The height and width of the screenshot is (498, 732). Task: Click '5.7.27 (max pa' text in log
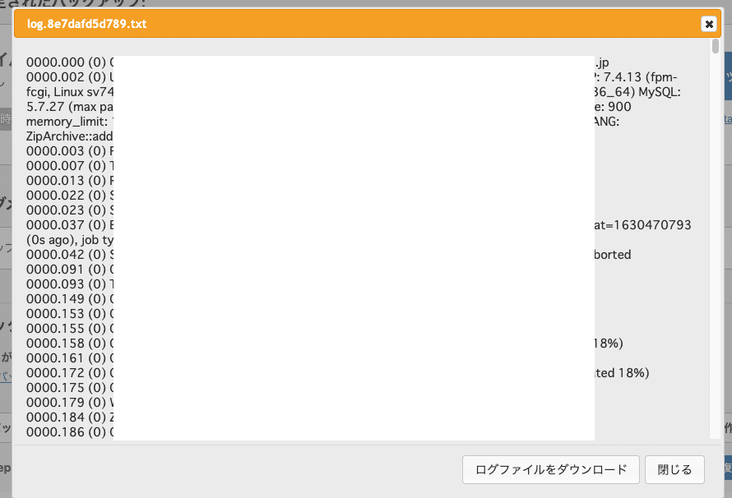(x=70, y=107)
